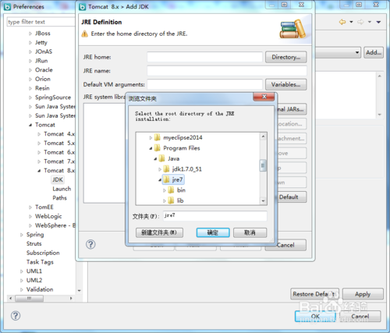The height and width of the screenshot is (333, 390).
Task: Click the folder browser vertical scrollbar thumb
Action: [x=263, y=165]
